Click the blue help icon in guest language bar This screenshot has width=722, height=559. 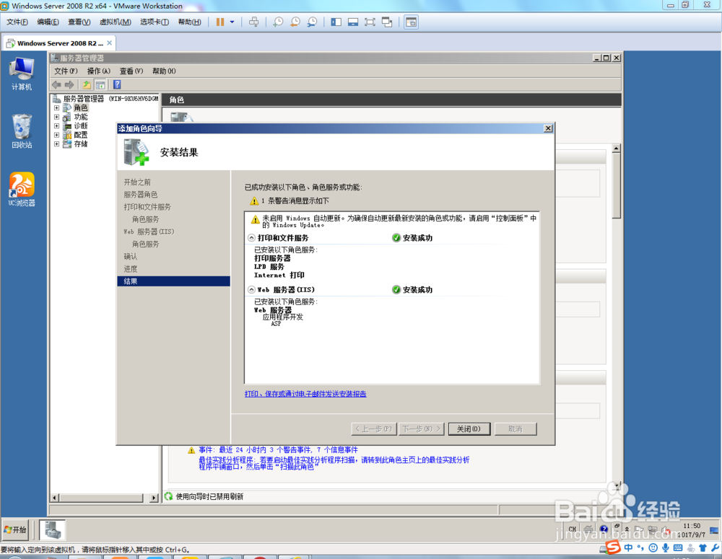[604, 529]
